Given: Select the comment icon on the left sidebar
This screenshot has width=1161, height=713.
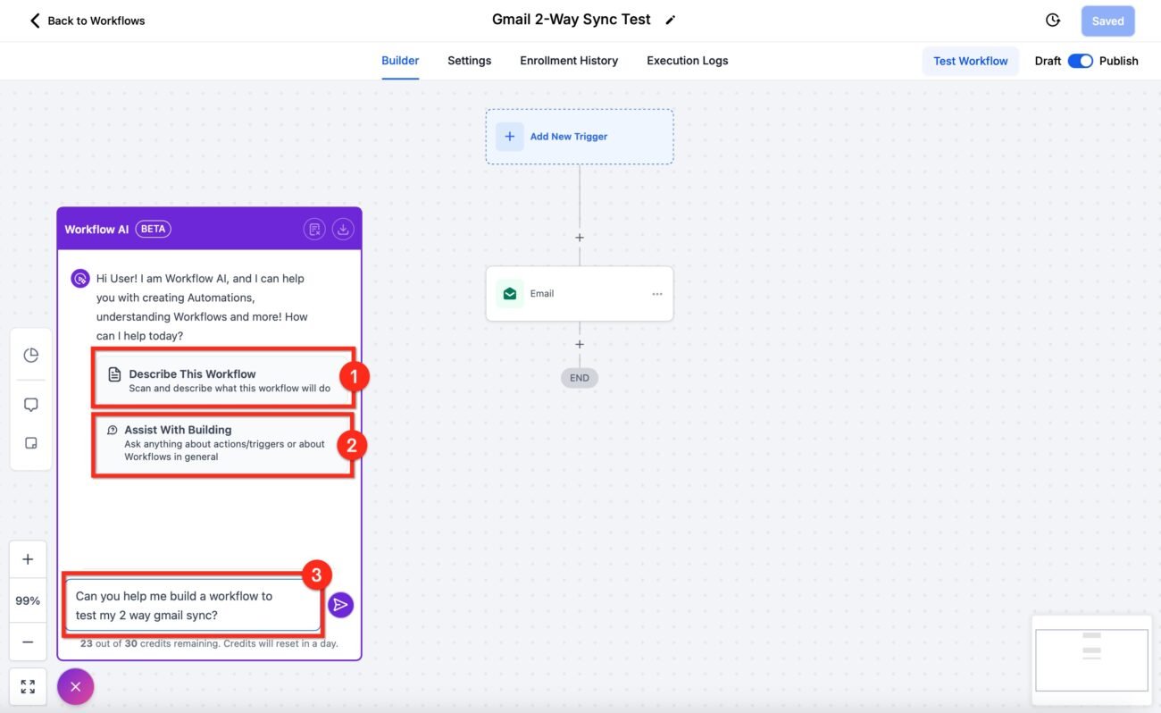Looking at the screenshot, I should [x=29, y=404].
